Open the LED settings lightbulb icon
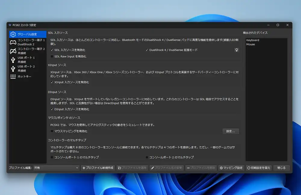This screenshot has height=195, width=301. (x=237, y=50)
